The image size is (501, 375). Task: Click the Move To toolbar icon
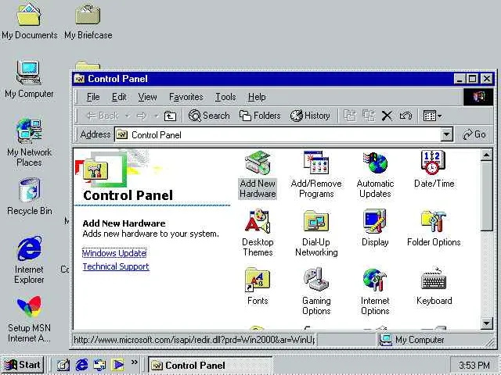pos(350,116)
